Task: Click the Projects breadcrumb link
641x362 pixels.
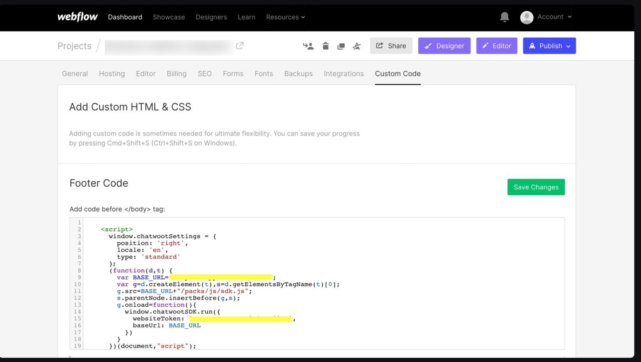Action: pyautogui.click(x=75, y=46)
